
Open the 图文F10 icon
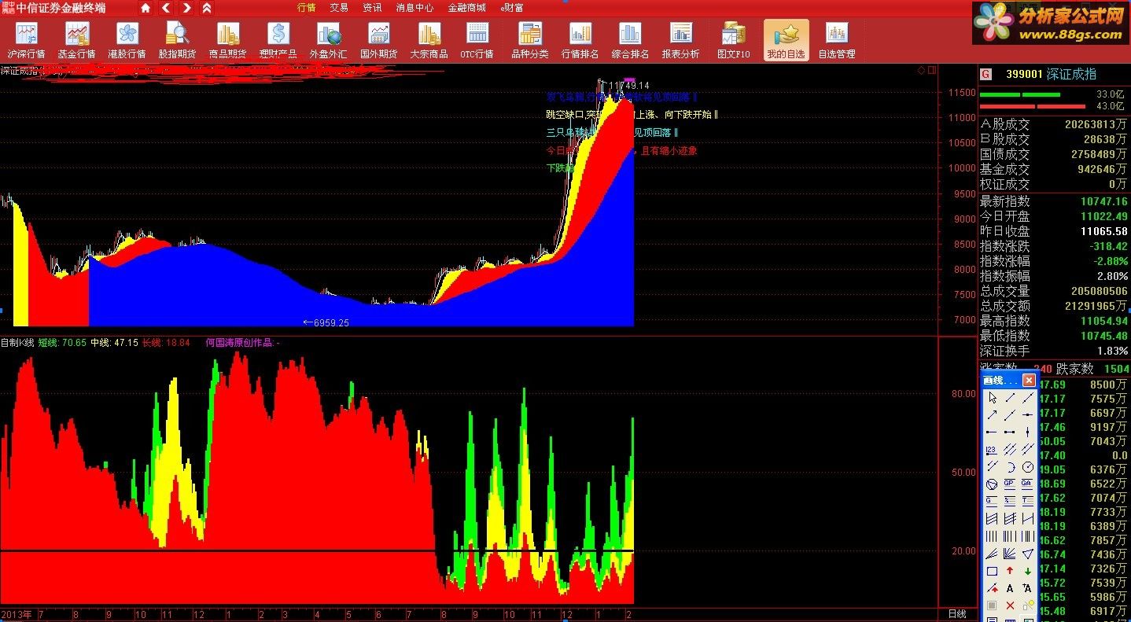pyautogui.click(x=734, y=40)
